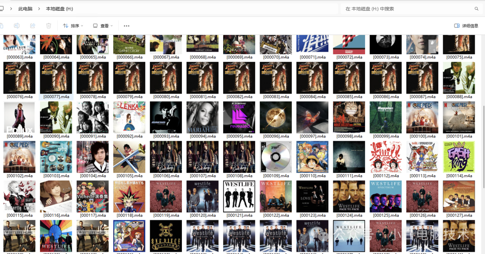Click the file name [000075].m4a
This screenshot has width=485, height=254.
[x=459, y=57]
